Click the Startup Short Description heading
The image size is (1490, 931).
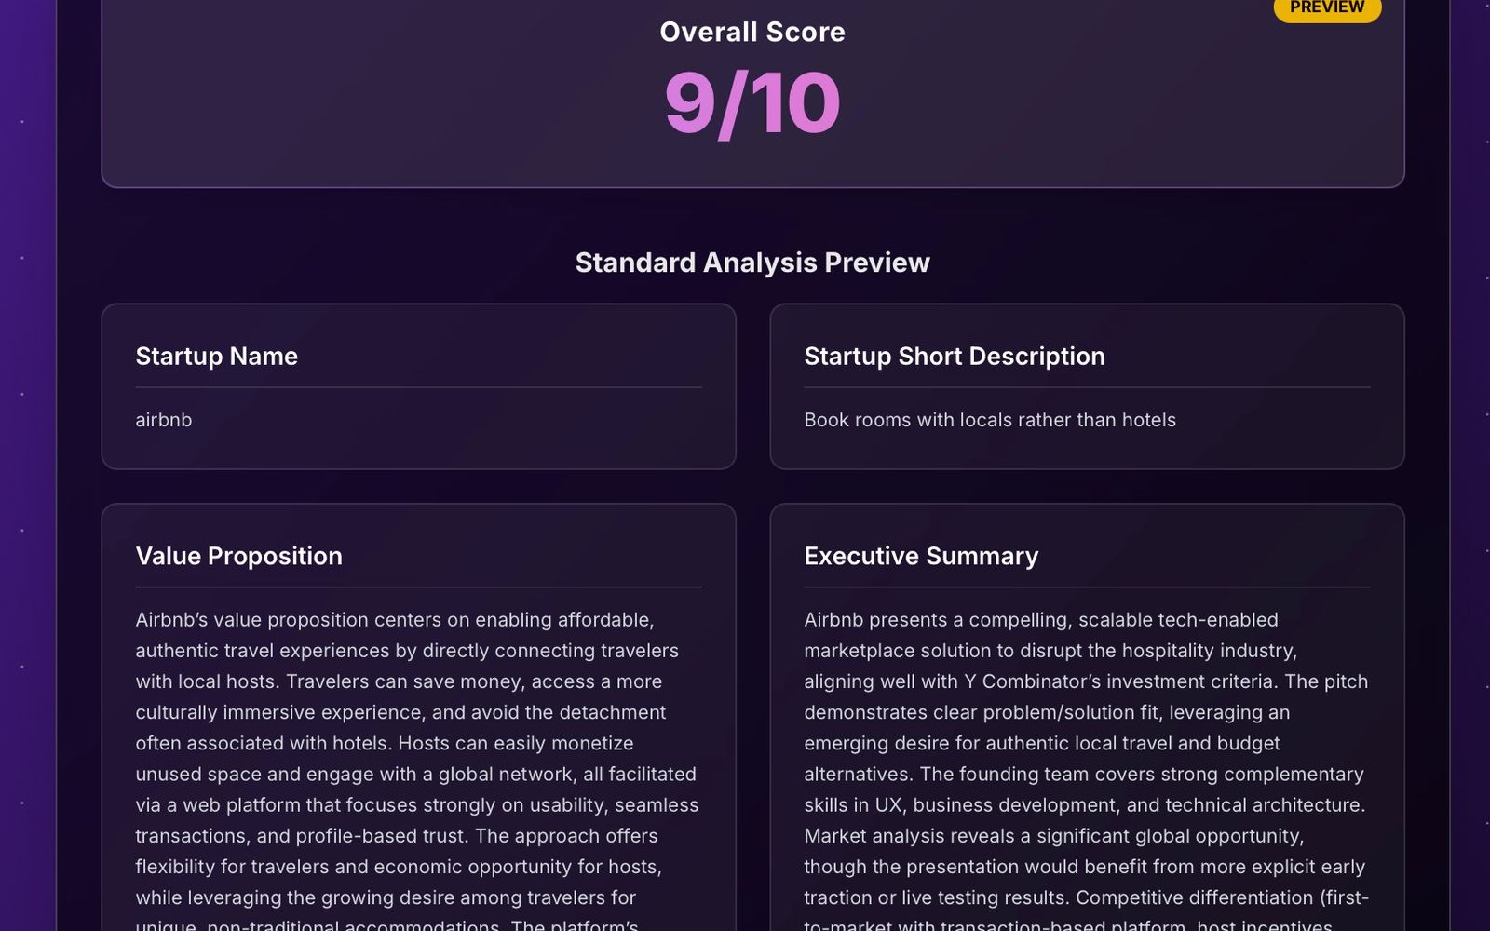954,356
